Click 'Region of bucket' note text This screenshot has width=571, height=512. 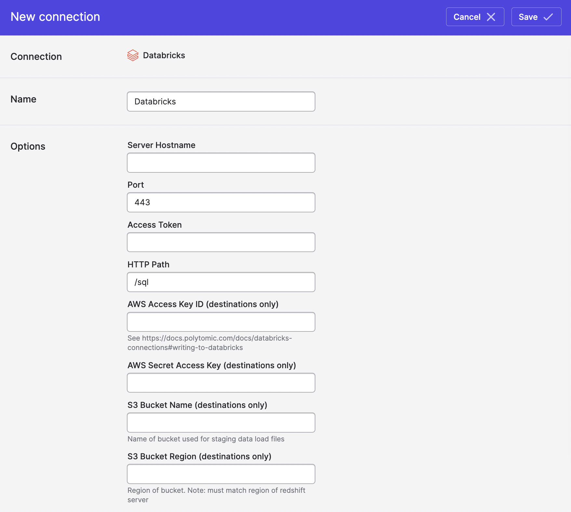[216, 495]
